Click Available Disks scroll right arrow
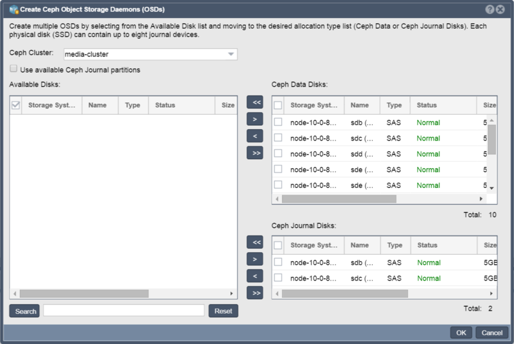 point(231,293)
